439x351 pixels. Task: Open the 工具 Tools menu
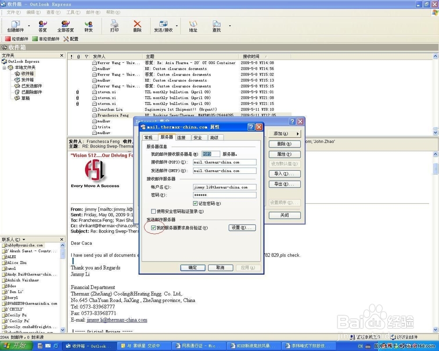(73, 12)
